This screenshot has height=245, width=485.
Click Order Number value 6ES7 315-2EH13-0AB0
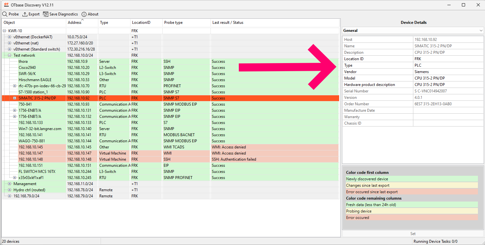click(x=448, y=104)
